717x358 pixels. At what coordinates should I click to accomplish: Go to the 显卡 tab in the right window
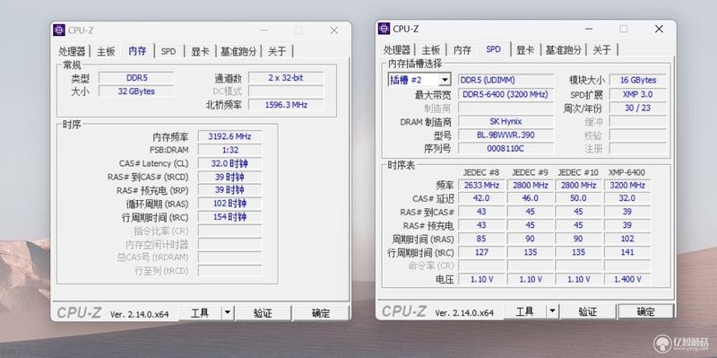coord(525,50)
